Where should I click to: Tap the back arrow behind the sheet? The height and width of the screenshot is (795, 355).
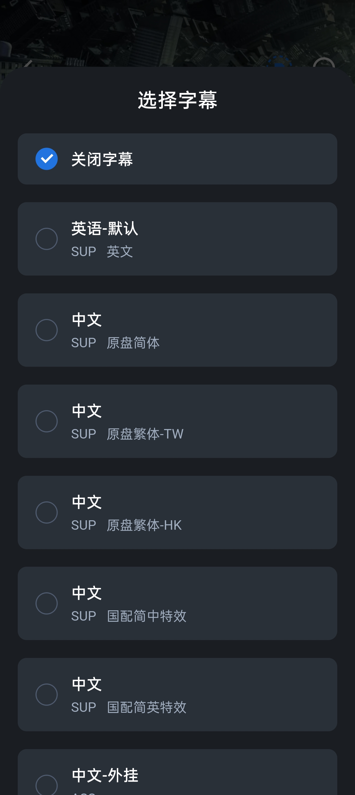[x=28, y=63]
